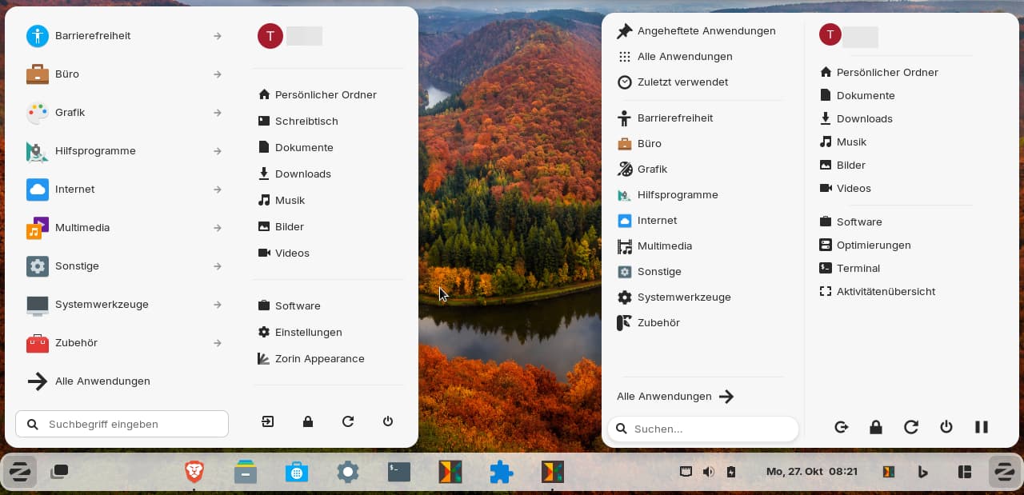Open Zorin Appearance

click(319, 359)
